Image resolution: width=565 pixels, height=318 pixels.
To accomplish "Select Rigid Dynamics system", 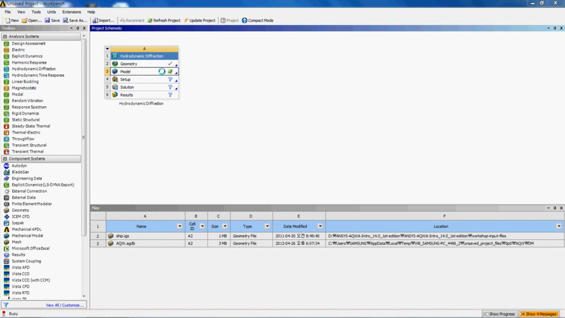I will (25, 114).
